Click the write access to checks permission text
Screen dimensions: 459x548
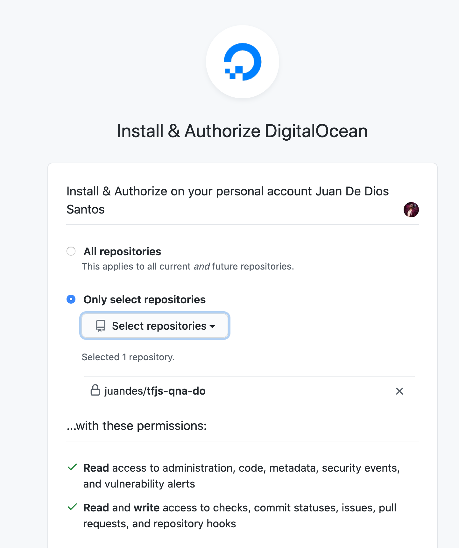click(x=240, y=516)
